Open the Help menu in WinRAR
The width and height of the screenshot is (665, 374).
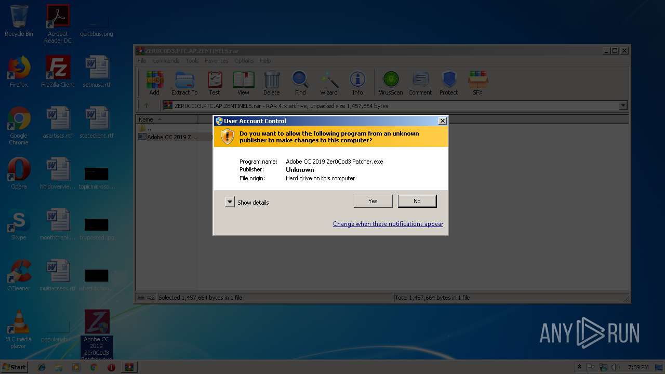(265, 61)
